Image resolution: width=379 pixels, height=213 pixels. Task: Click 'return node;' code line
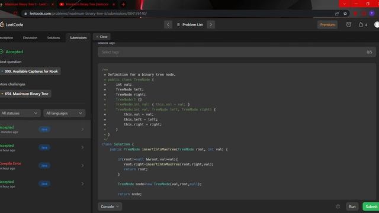pos(130,194)
